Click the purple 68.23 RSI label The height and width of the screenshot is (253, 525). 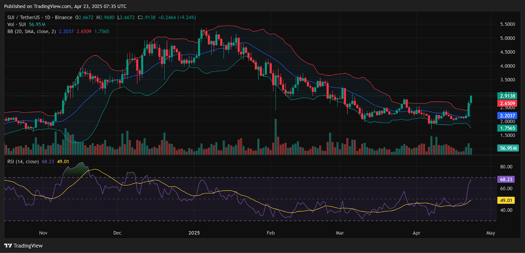(x=506, y=179)
